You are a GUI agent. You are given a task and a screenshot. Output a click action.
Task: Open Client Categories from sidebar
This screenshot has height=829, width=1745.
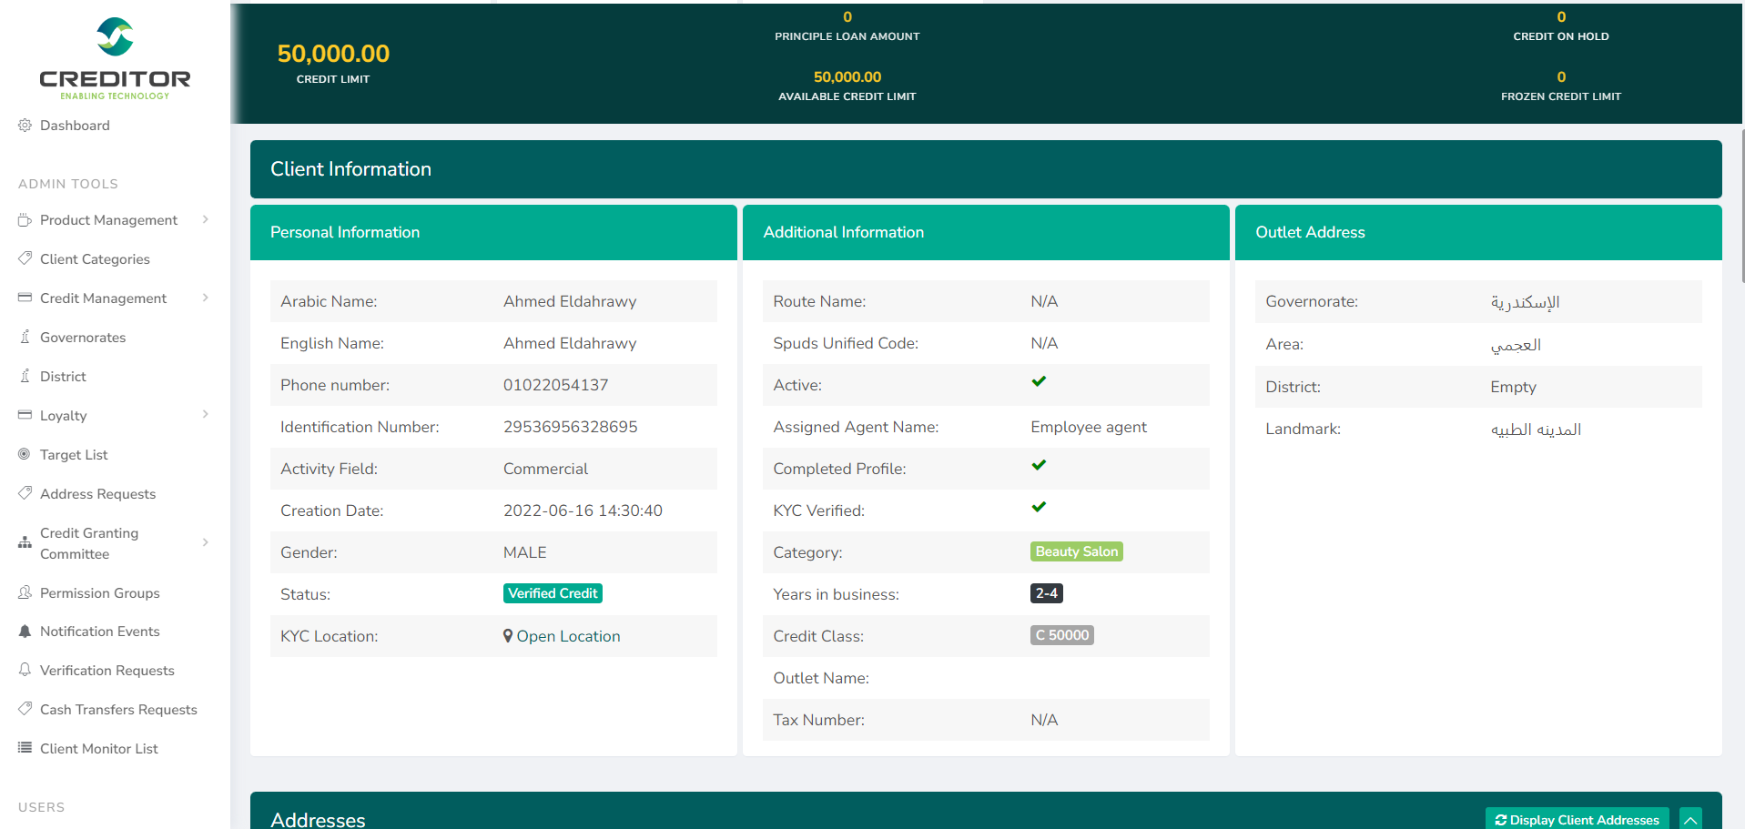point(95,259)
